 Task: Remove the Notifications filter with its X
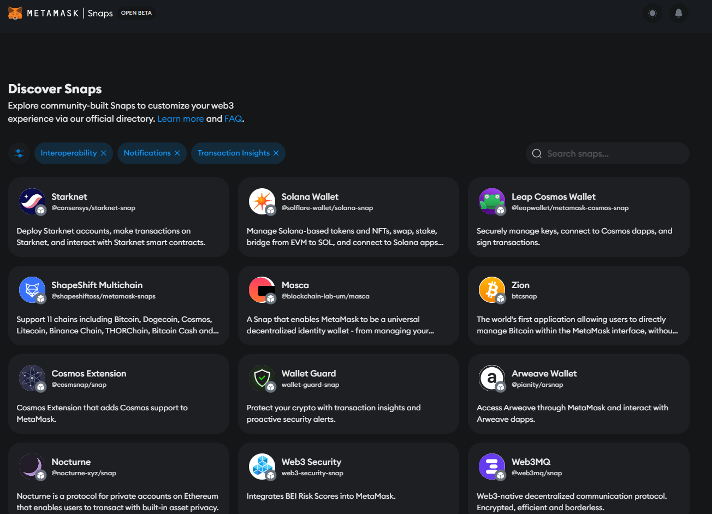[x=177, y=153]
